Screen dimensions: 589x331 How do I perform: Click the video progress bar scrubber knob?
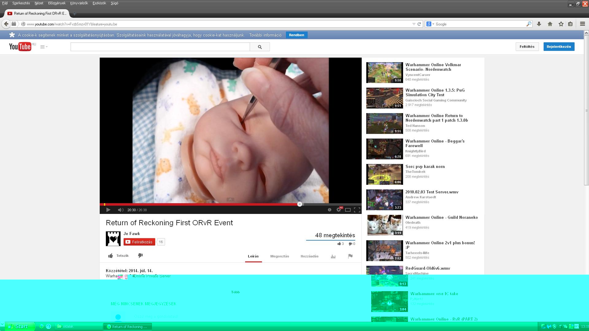point(300,204)
